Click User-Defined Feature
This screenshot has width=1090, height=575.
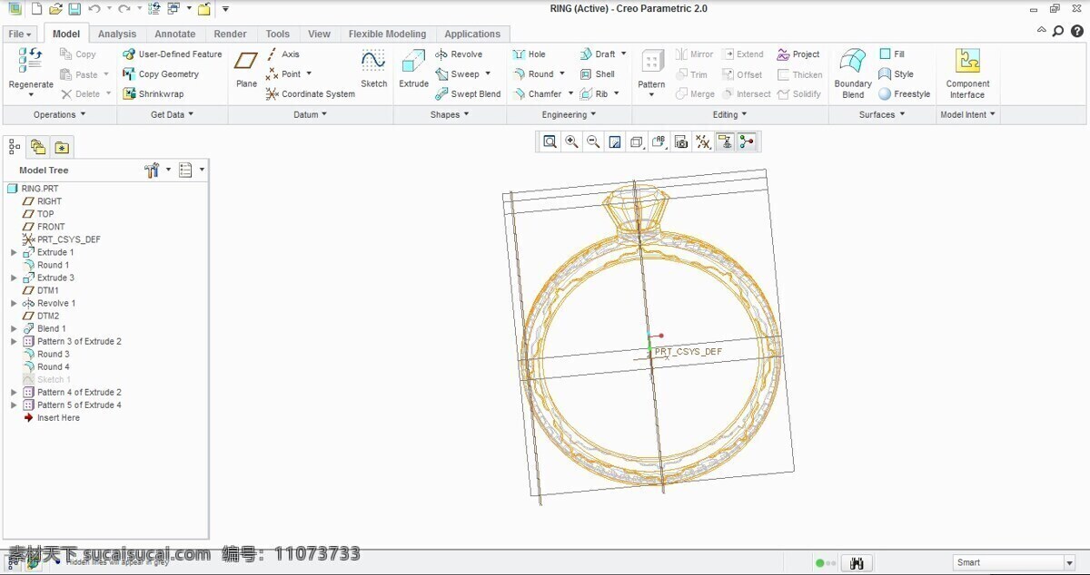click(x=173, y=54)
